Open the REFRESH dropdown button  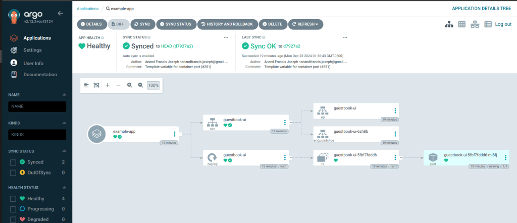305,24
